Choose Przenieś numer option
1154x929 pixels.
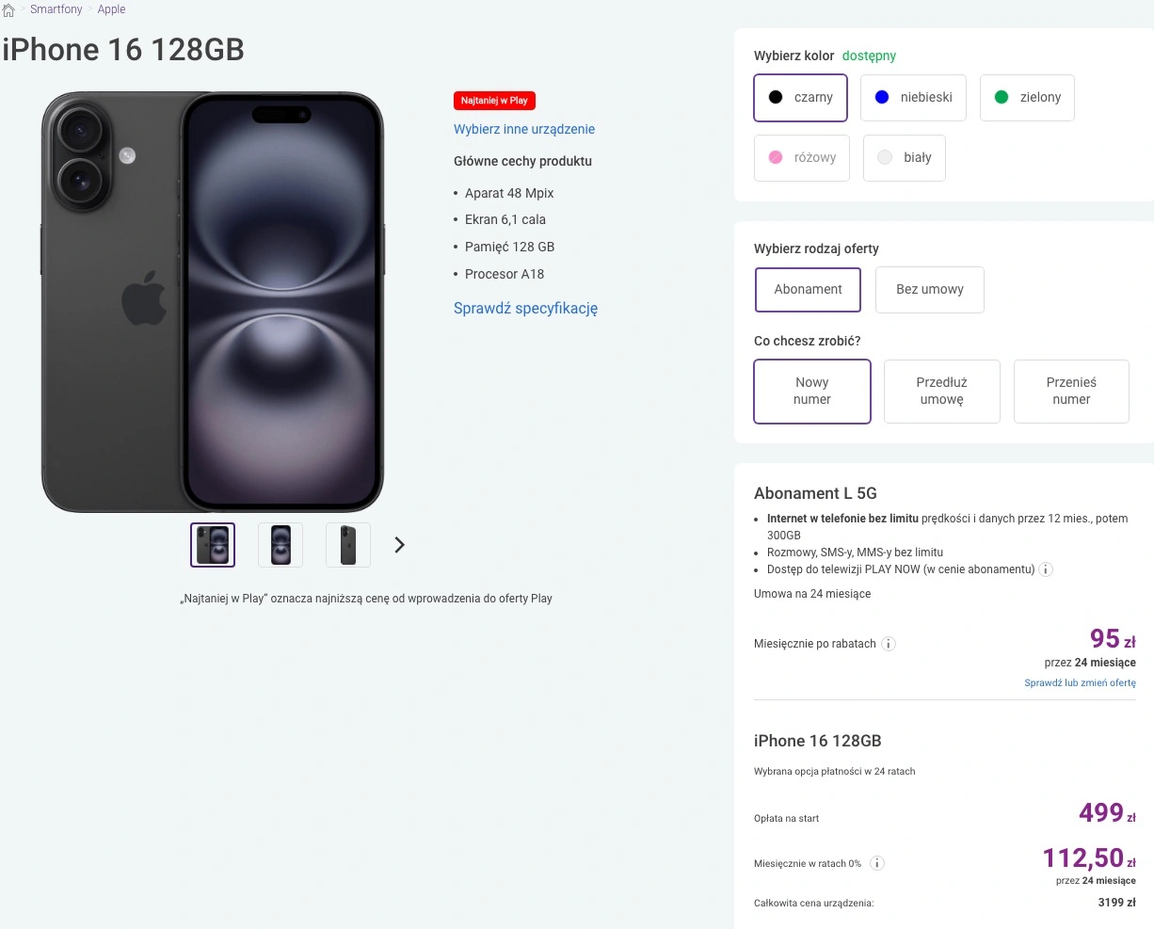[1071, 392]
